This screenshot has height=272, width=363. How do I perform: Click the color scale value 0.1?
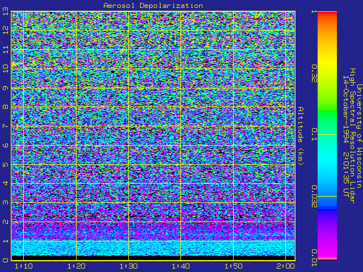coord(314,134)
